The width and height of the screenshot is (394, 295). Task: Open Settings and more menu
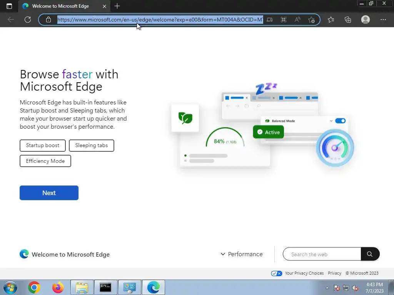coord(383,20)
